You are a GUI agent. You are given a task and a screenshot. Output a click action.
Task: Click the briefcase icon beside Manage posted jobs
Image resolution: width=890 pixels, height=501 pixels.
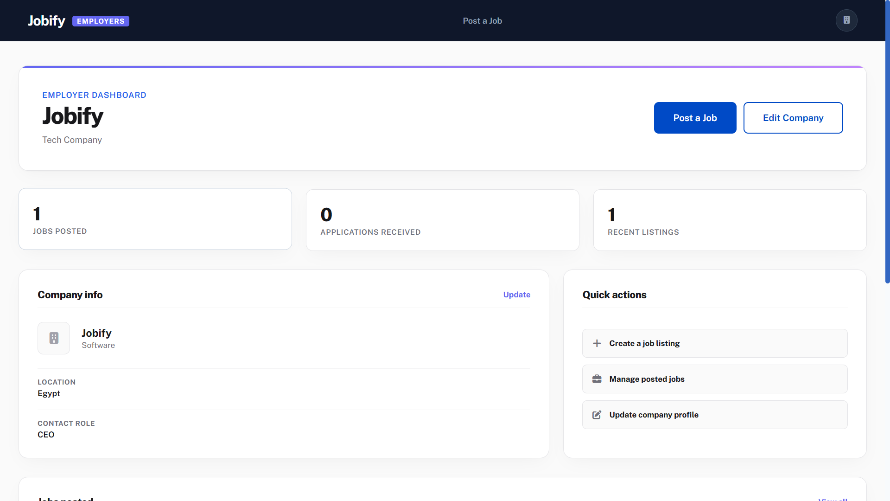coord(597,379)
